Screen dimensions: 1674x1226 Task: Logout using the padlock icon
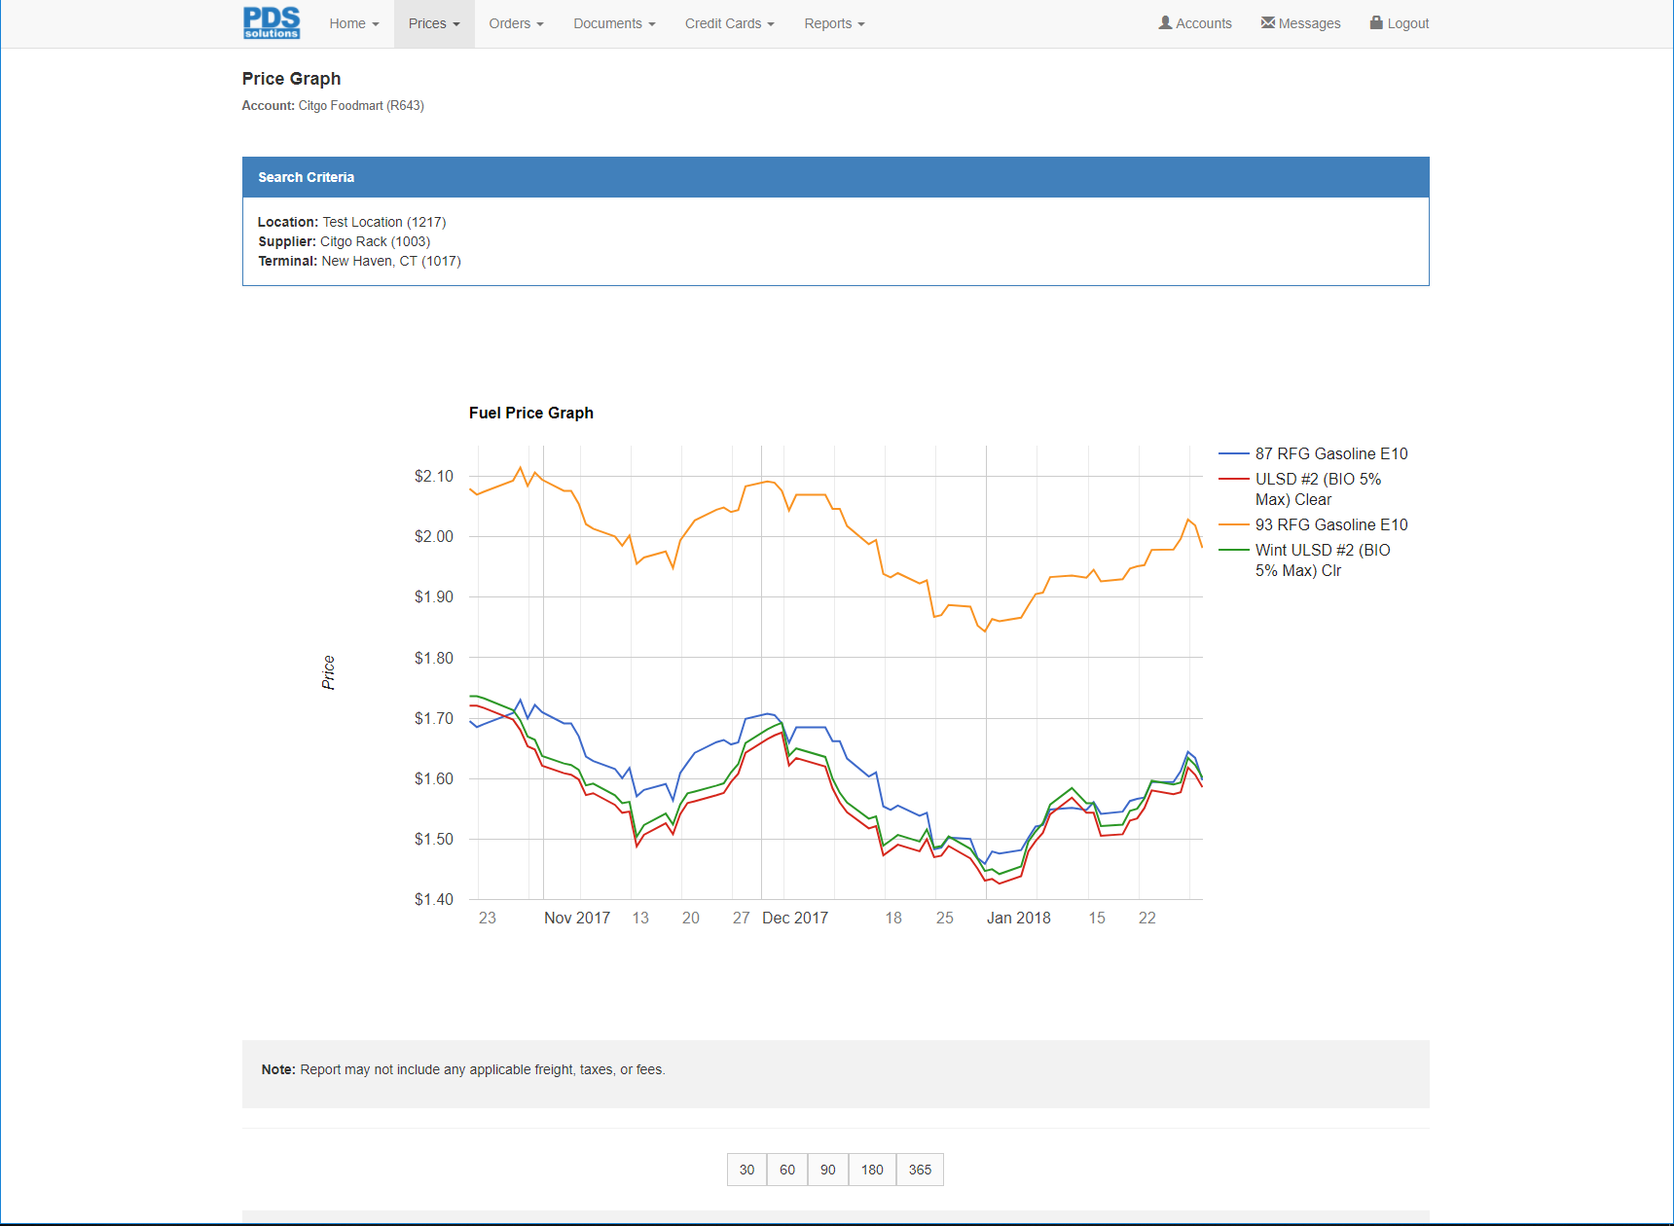[1399, 22]
